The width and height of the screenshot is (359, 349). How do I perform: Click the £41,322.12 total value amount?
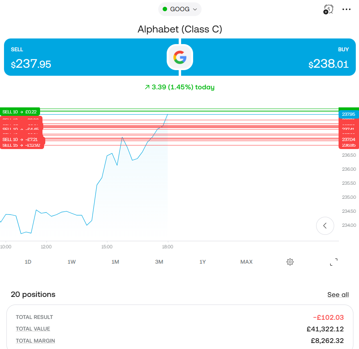pos(325,329)
